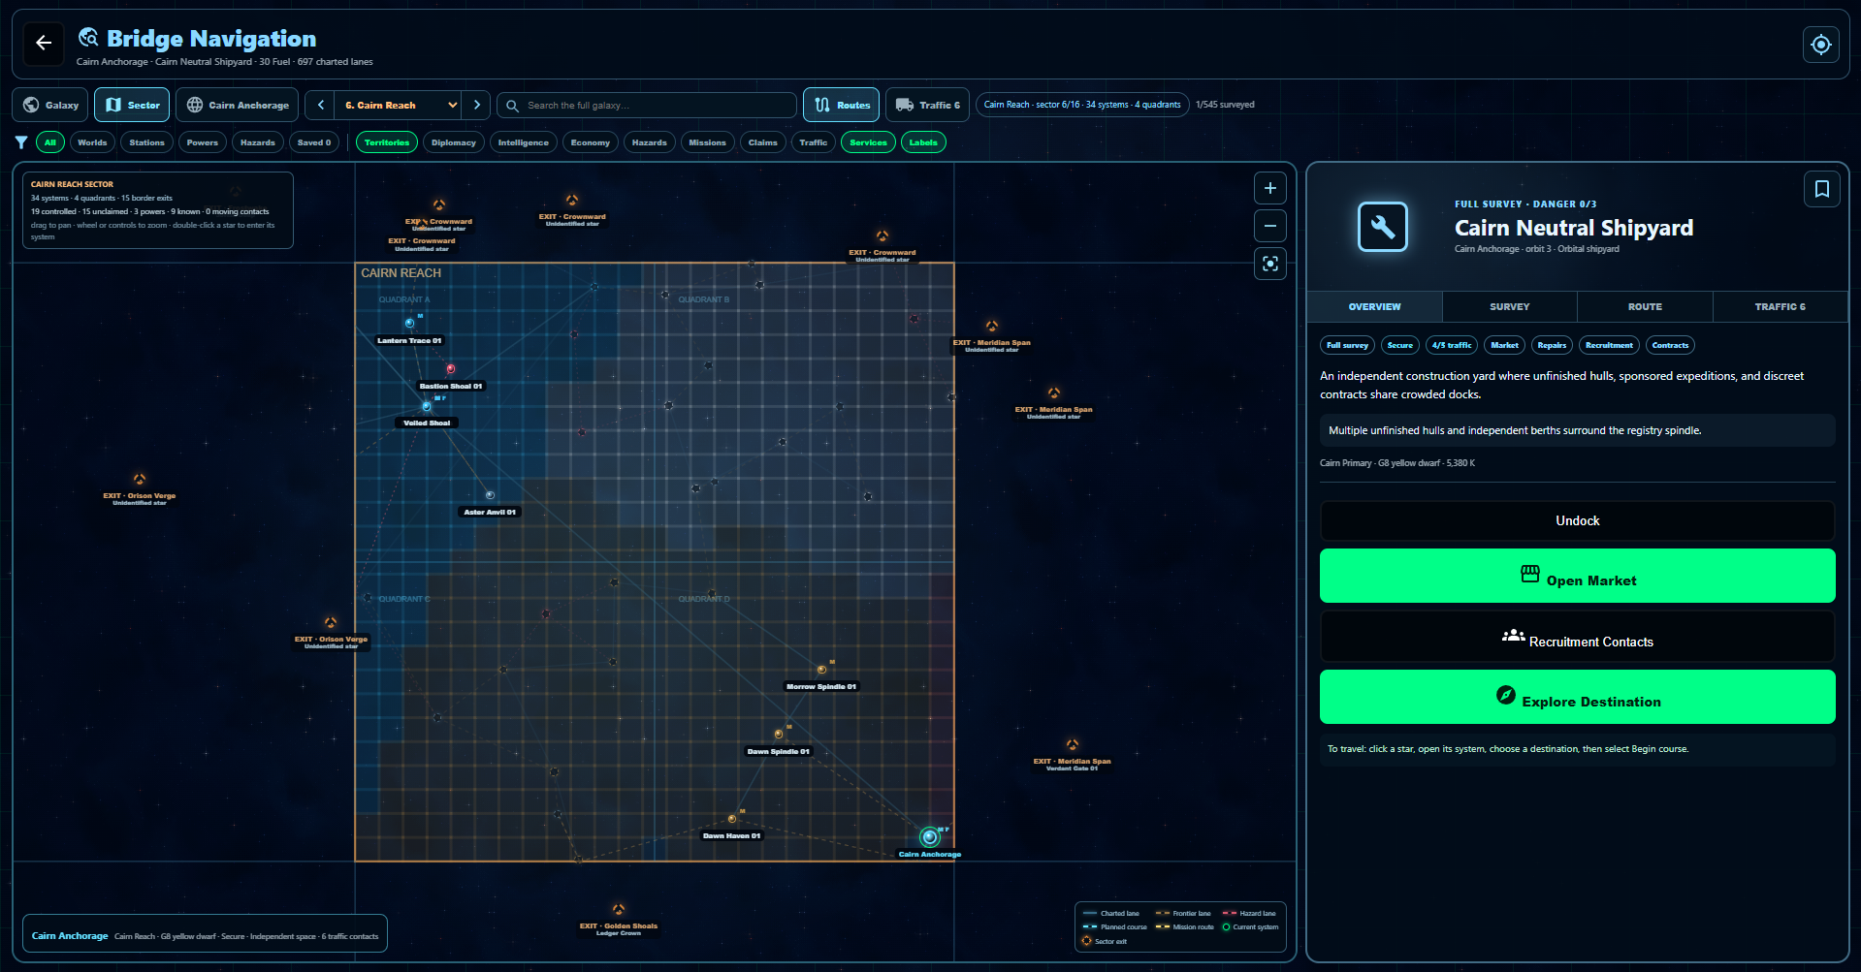
Task: Click Recruitment Contacts
Action: [1577, 637]
